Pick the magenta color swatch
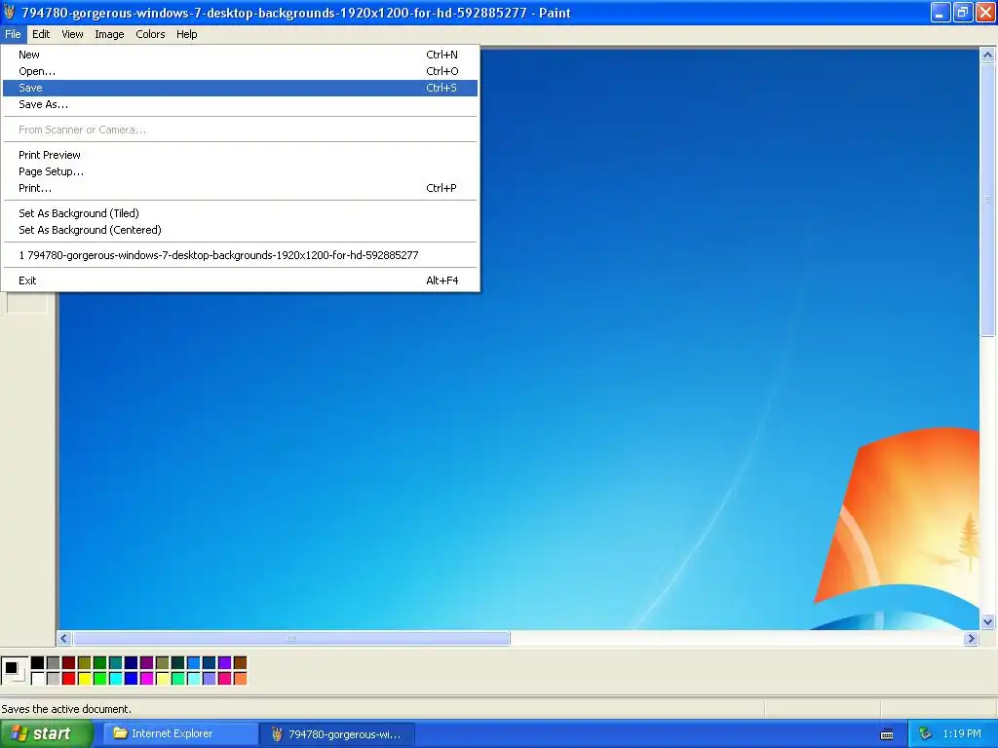The width and height of the screenshot is (998, 748). [x=147, y=679]
